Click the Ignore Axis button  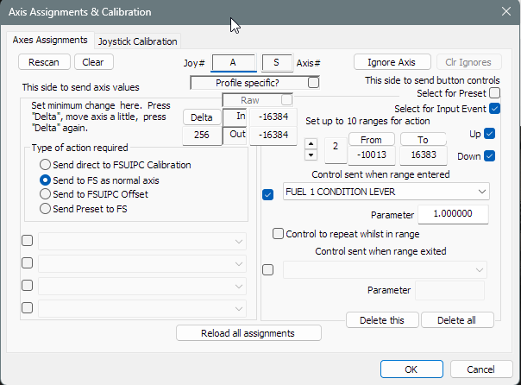pyautogui.click(x=392, y=62)
